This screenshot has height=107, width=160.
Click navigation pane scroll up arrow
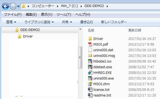(80, 29)
